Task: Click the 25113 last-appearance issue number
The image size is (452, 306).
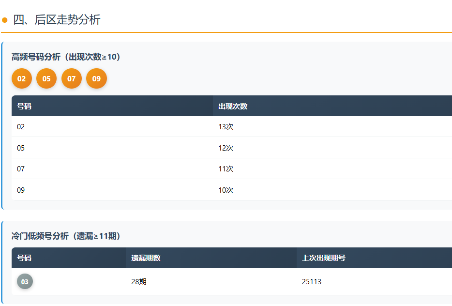Action: pos(312,281)
